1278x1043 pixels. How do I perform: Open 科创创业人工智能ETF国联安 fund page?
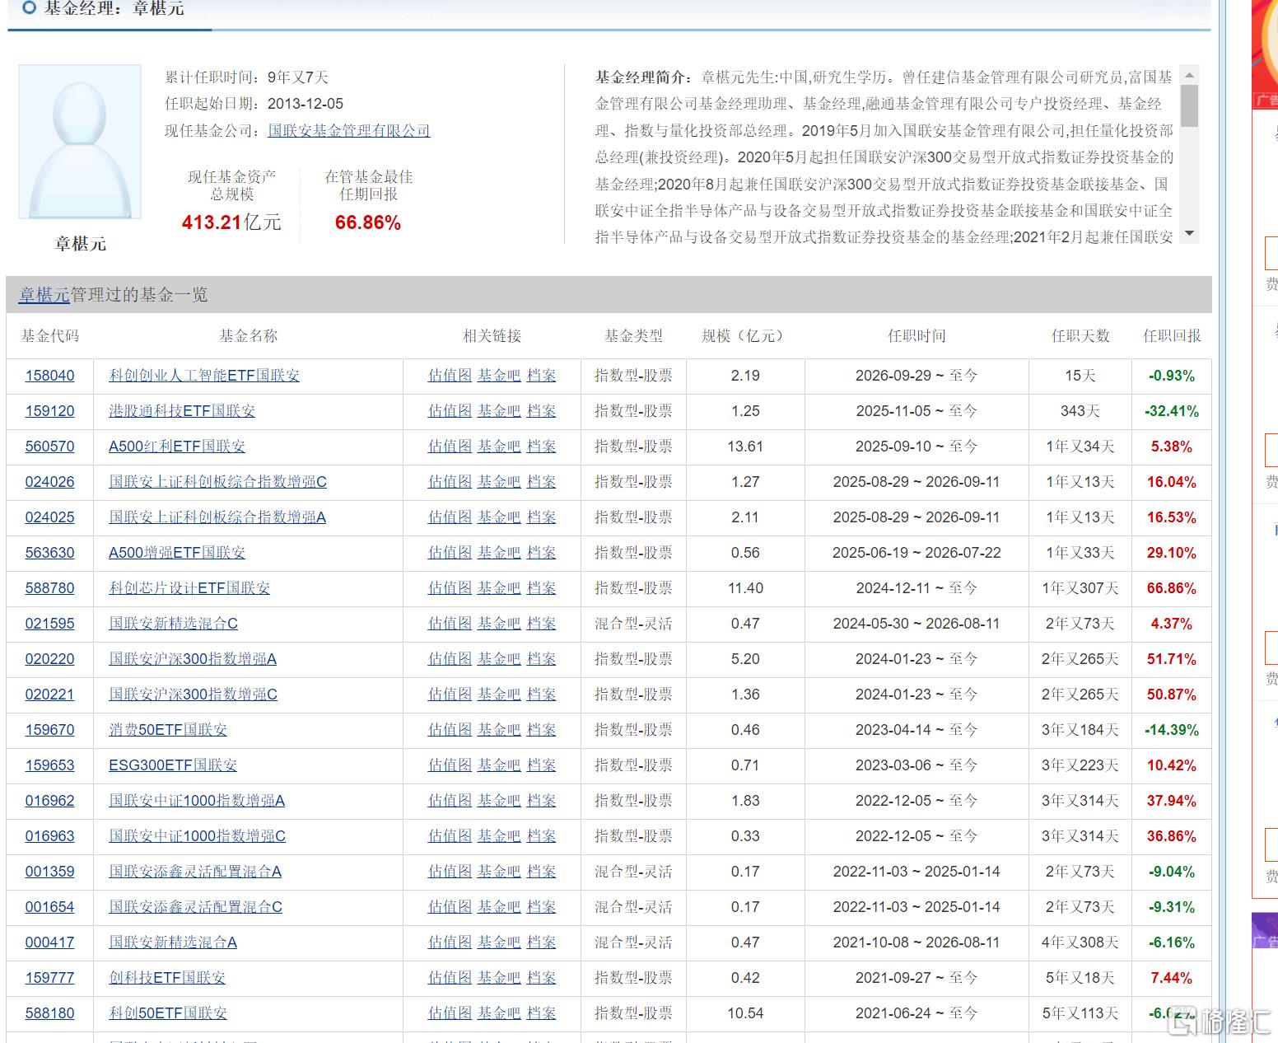pyautogui.click(x=204, y=376)
